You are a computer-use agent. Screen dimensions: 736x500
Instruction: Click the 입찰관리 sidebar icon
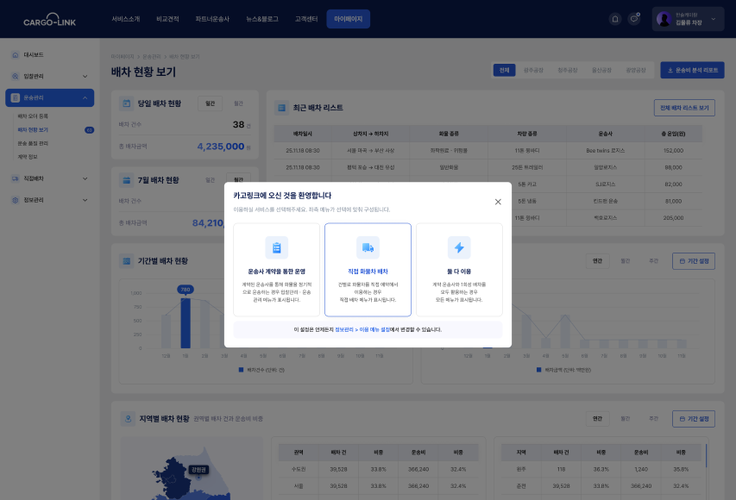pyautogui.click(x=16, y=76)
